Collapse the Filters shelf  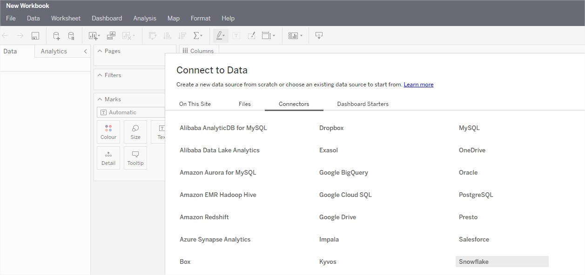[x=100, y=75]
